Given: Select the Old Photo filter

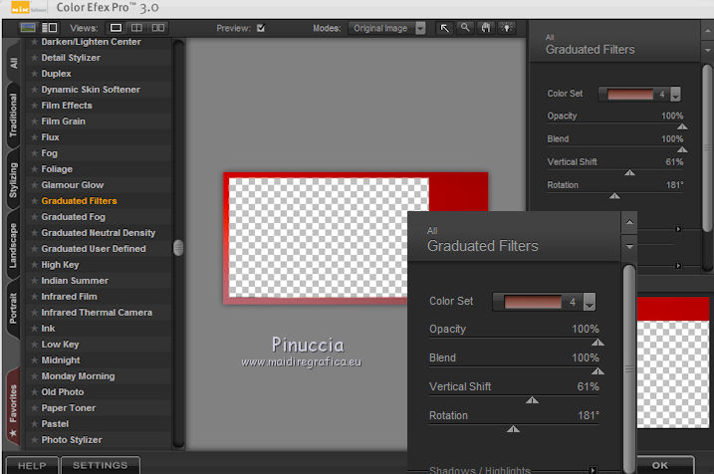Looking at the screenshot, I should [x=63, y=392].
